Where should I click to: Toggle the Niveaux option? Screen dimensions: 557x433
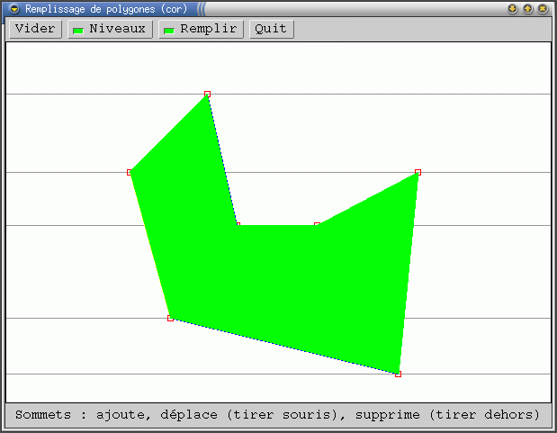[x=109, y=29]
